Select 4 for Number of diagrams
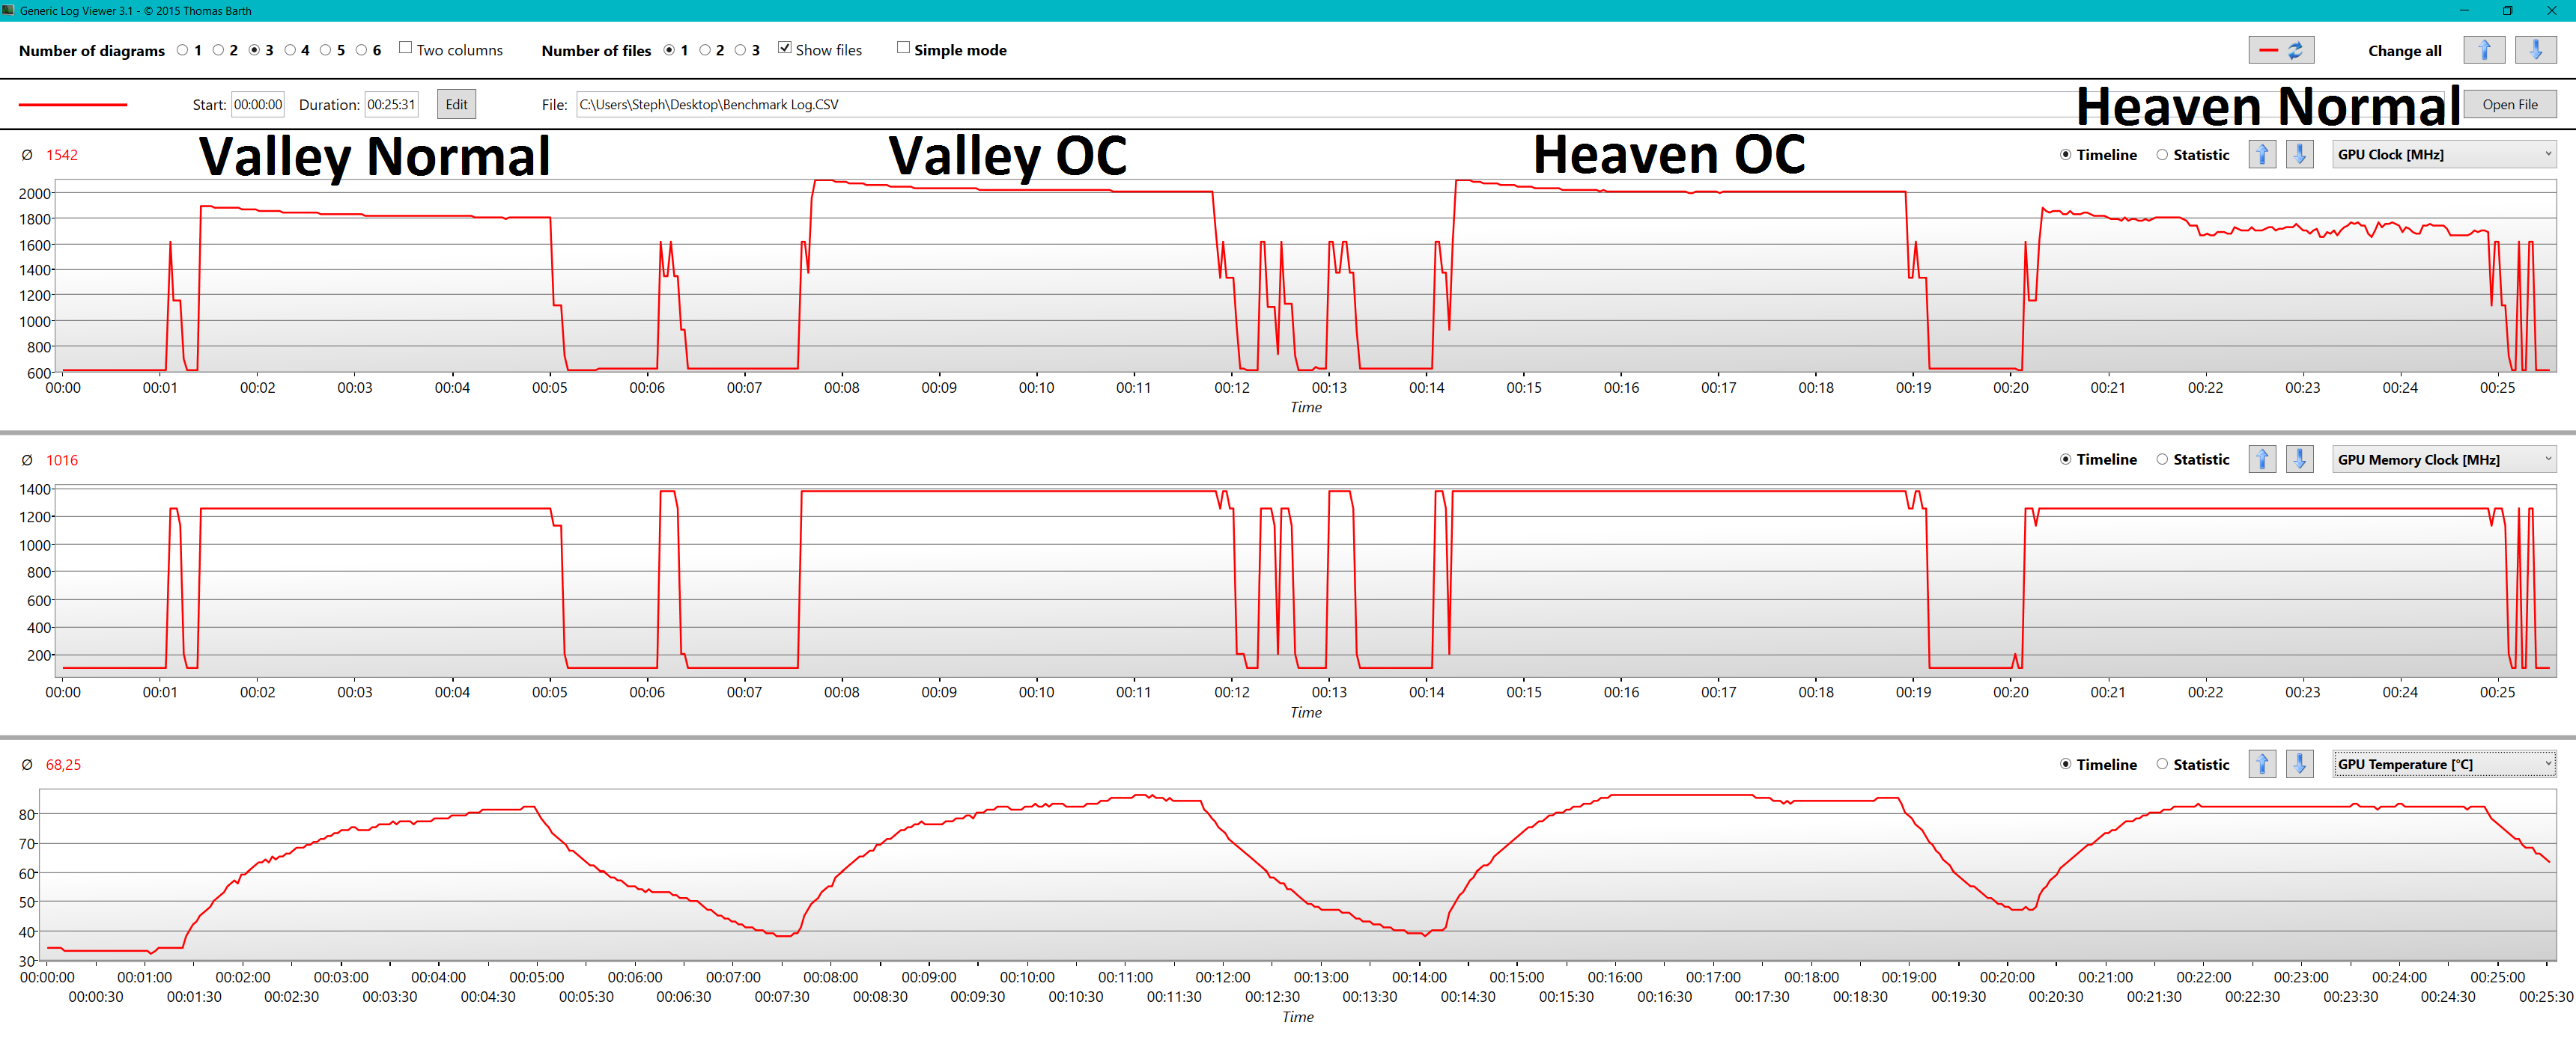The image size is (2576, 1040). (290, 50)
